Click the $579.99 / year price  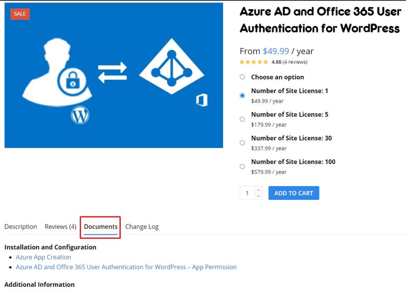pyautogui.click(x=269, y=172)
